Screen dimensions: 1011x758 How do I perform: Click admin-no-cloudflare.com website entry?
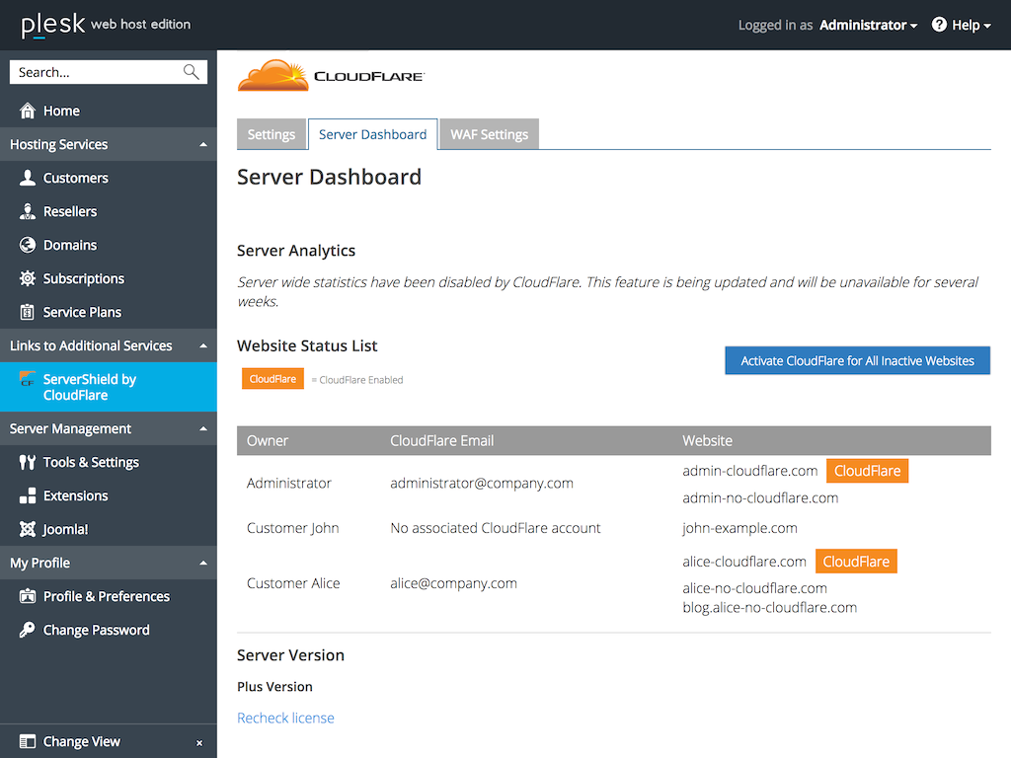tap(760, 498)
